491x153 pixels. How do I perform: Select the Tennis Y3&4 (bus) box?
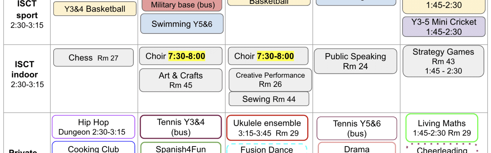click(x=181, y=127)
